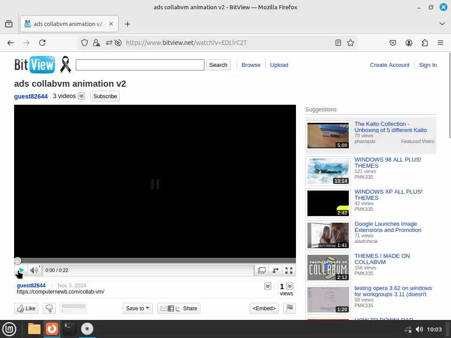The height and width of the screenshot is (338, 451).
Task: Bookmark this page with the star icon
Action: tap(350, 43)
